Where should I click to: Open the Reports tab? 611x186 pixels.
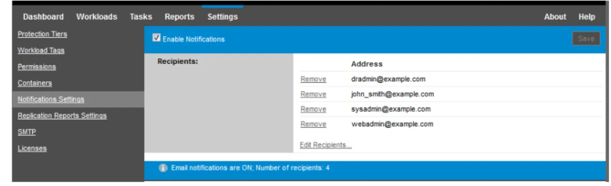click(179, 17)
